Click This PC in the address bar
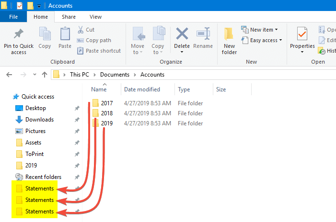The width and height of the screenshot is (336, 222). click(x=79, y=75)
